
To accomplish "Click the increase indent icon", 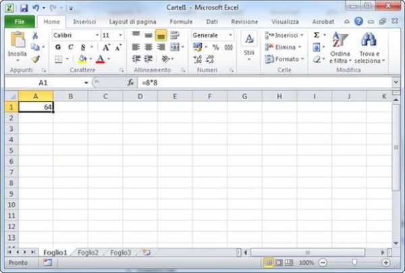I will coord(148,59).
